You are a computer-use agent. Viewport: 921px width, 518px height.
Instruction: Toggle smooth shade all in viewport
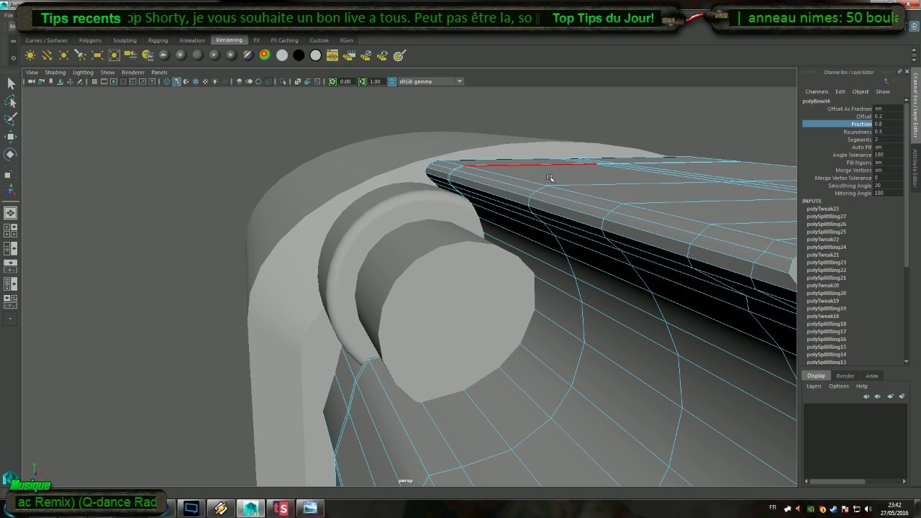[x=176, y=82]
